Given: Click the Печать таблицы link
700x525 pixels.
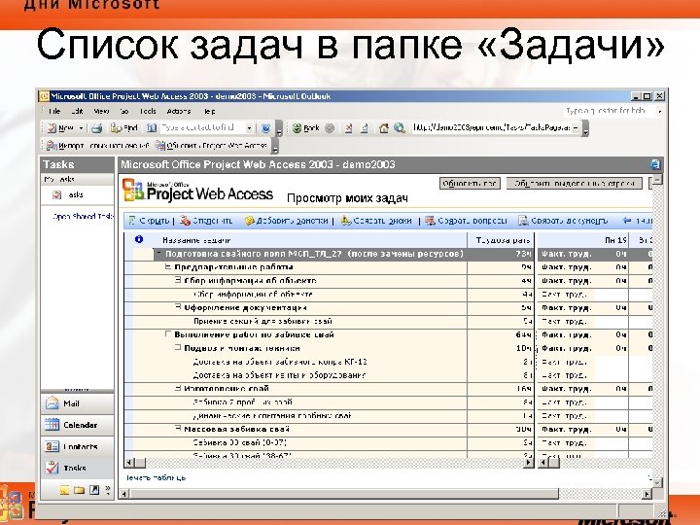Looking at the screenshot, I should tap(156, 477).
